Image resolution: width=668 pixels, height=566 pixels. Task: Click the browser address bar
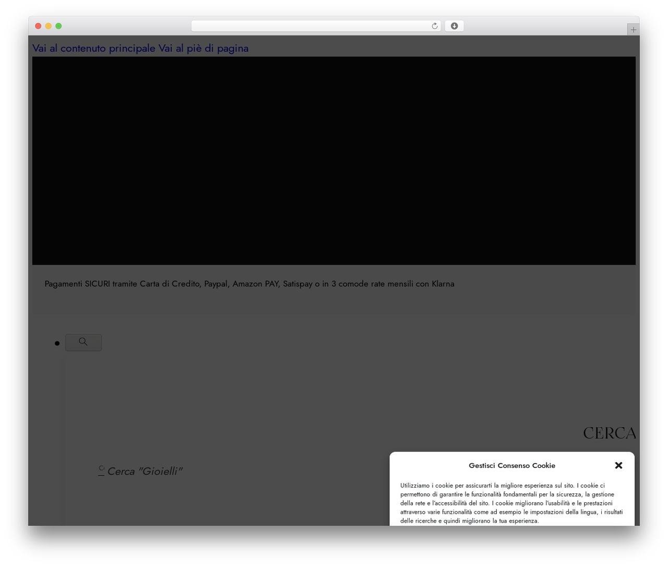[x=316, y=26]
